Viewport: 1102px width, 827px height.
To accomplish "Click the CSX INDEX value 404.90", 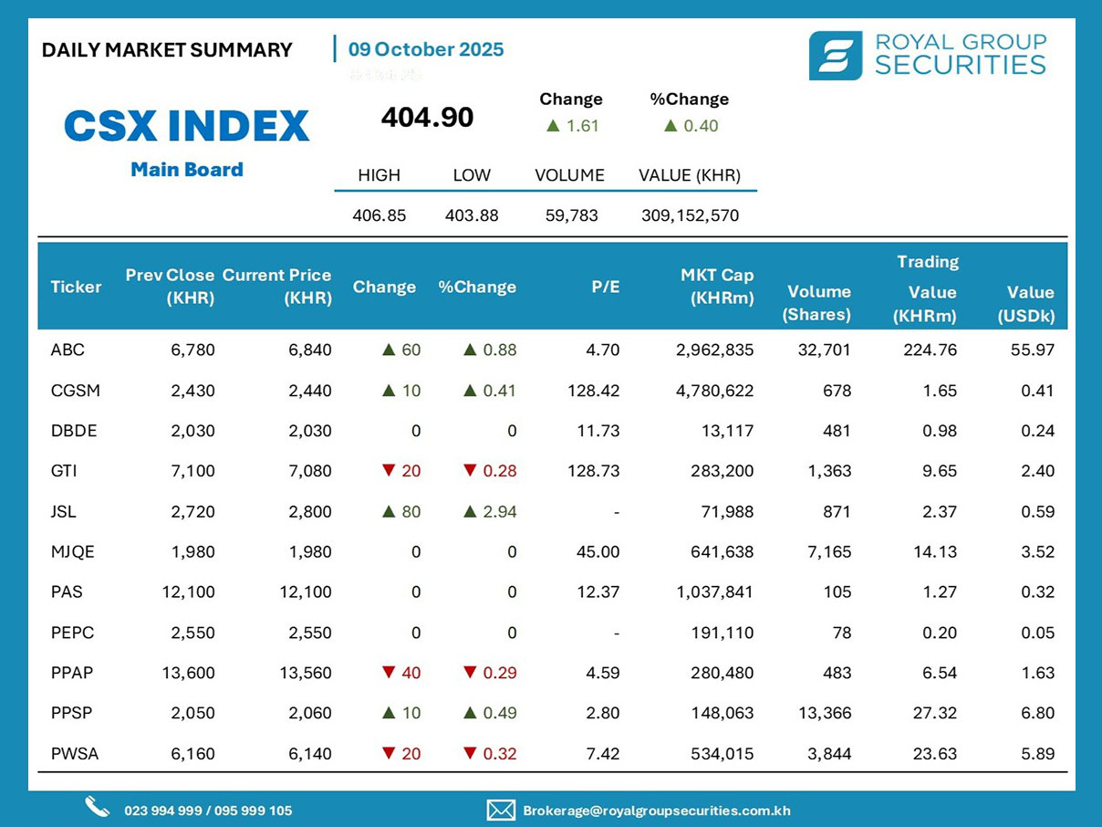I will (427, 118).
